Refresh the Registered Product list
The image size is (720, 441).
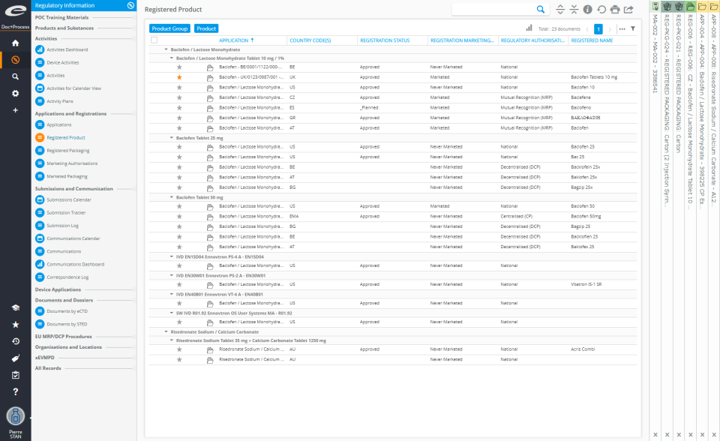[x=601, y=9]
